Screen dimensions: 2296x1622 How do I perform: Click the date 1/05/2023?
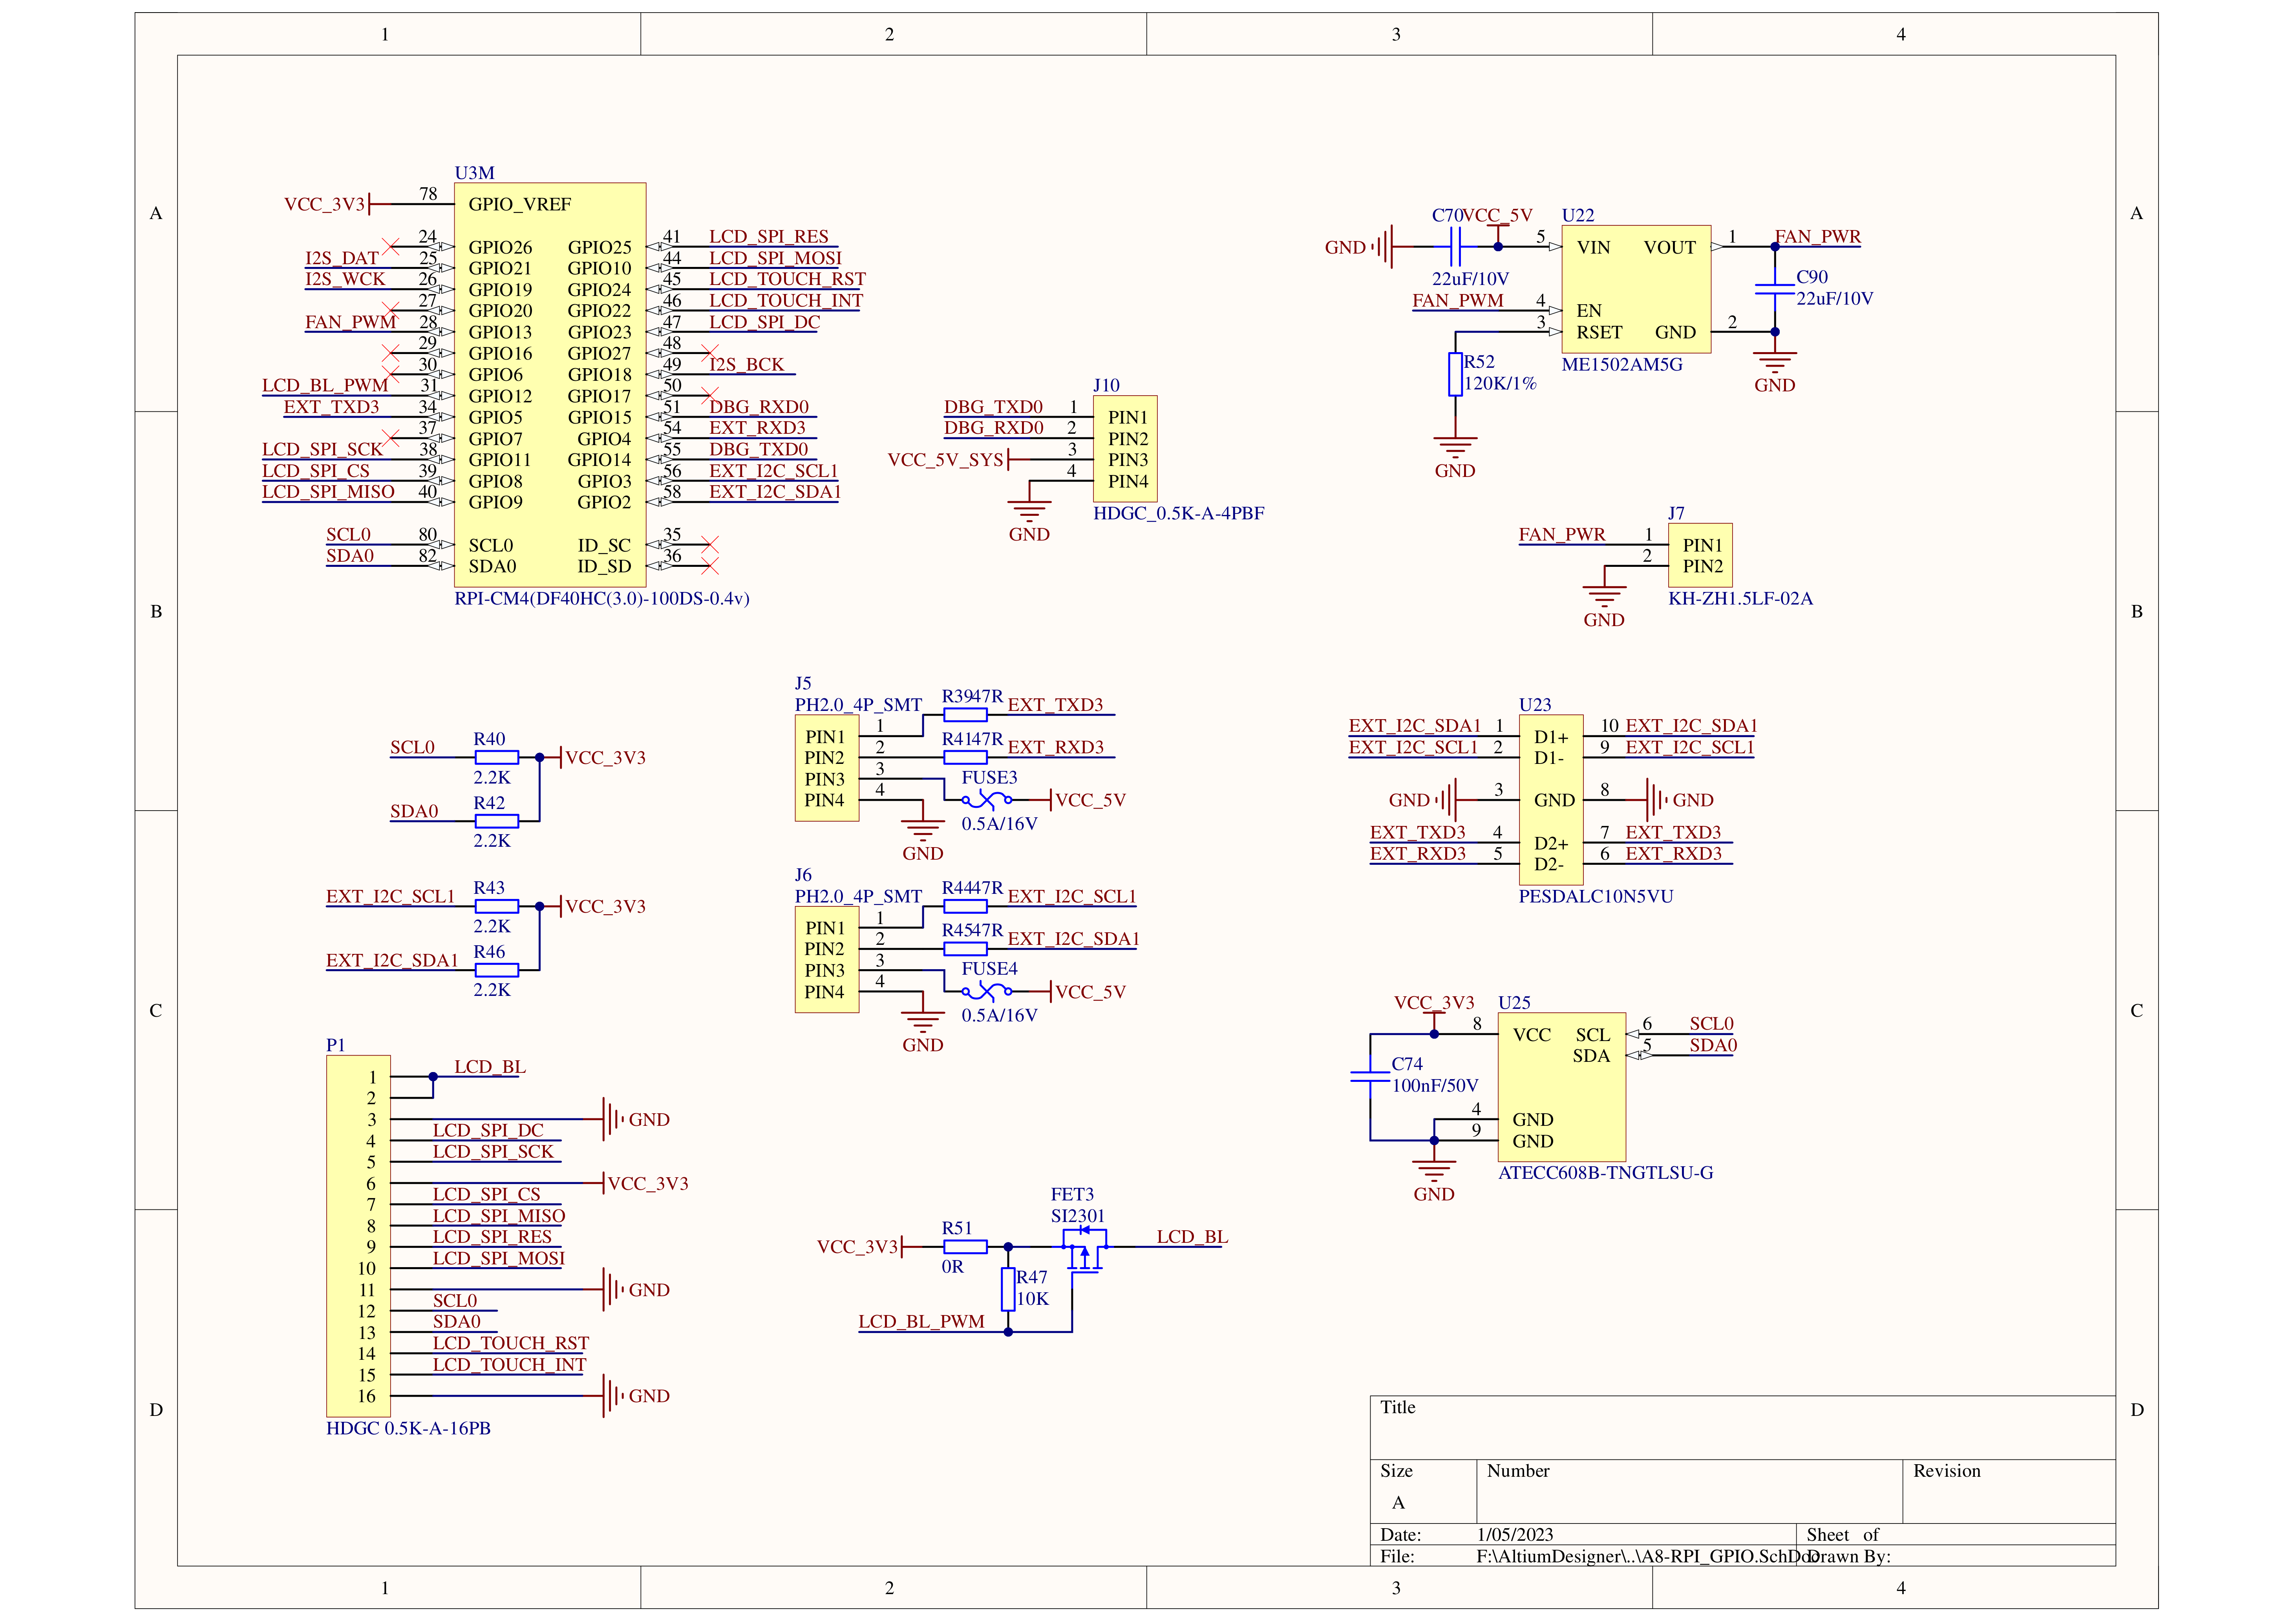coord(1515,1534)
